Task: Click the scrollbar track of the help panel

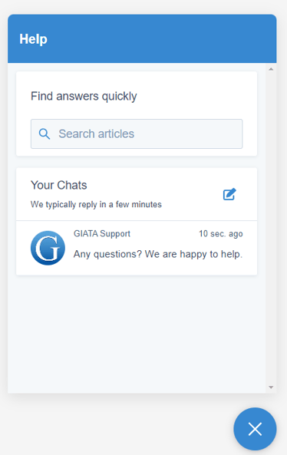Action: (271, 228)
